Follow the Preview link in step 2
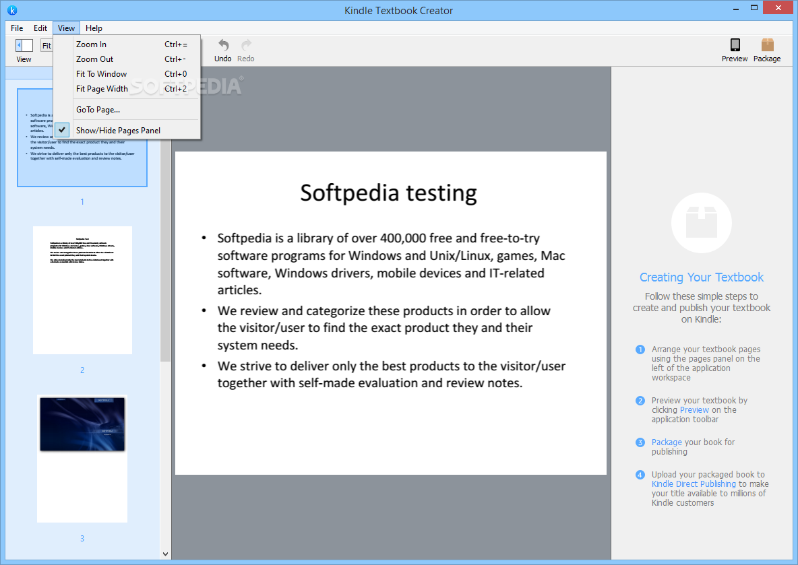The width and height of the screenshot is (798, 565). pos(694,410)
